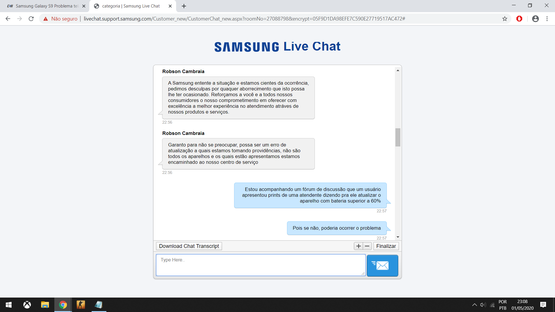The image size is (555, 312).
Task: Decrease chat font size with minus button
Action: click(x=367, y=246)
